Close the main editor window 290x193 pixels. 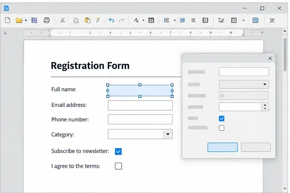279,8
